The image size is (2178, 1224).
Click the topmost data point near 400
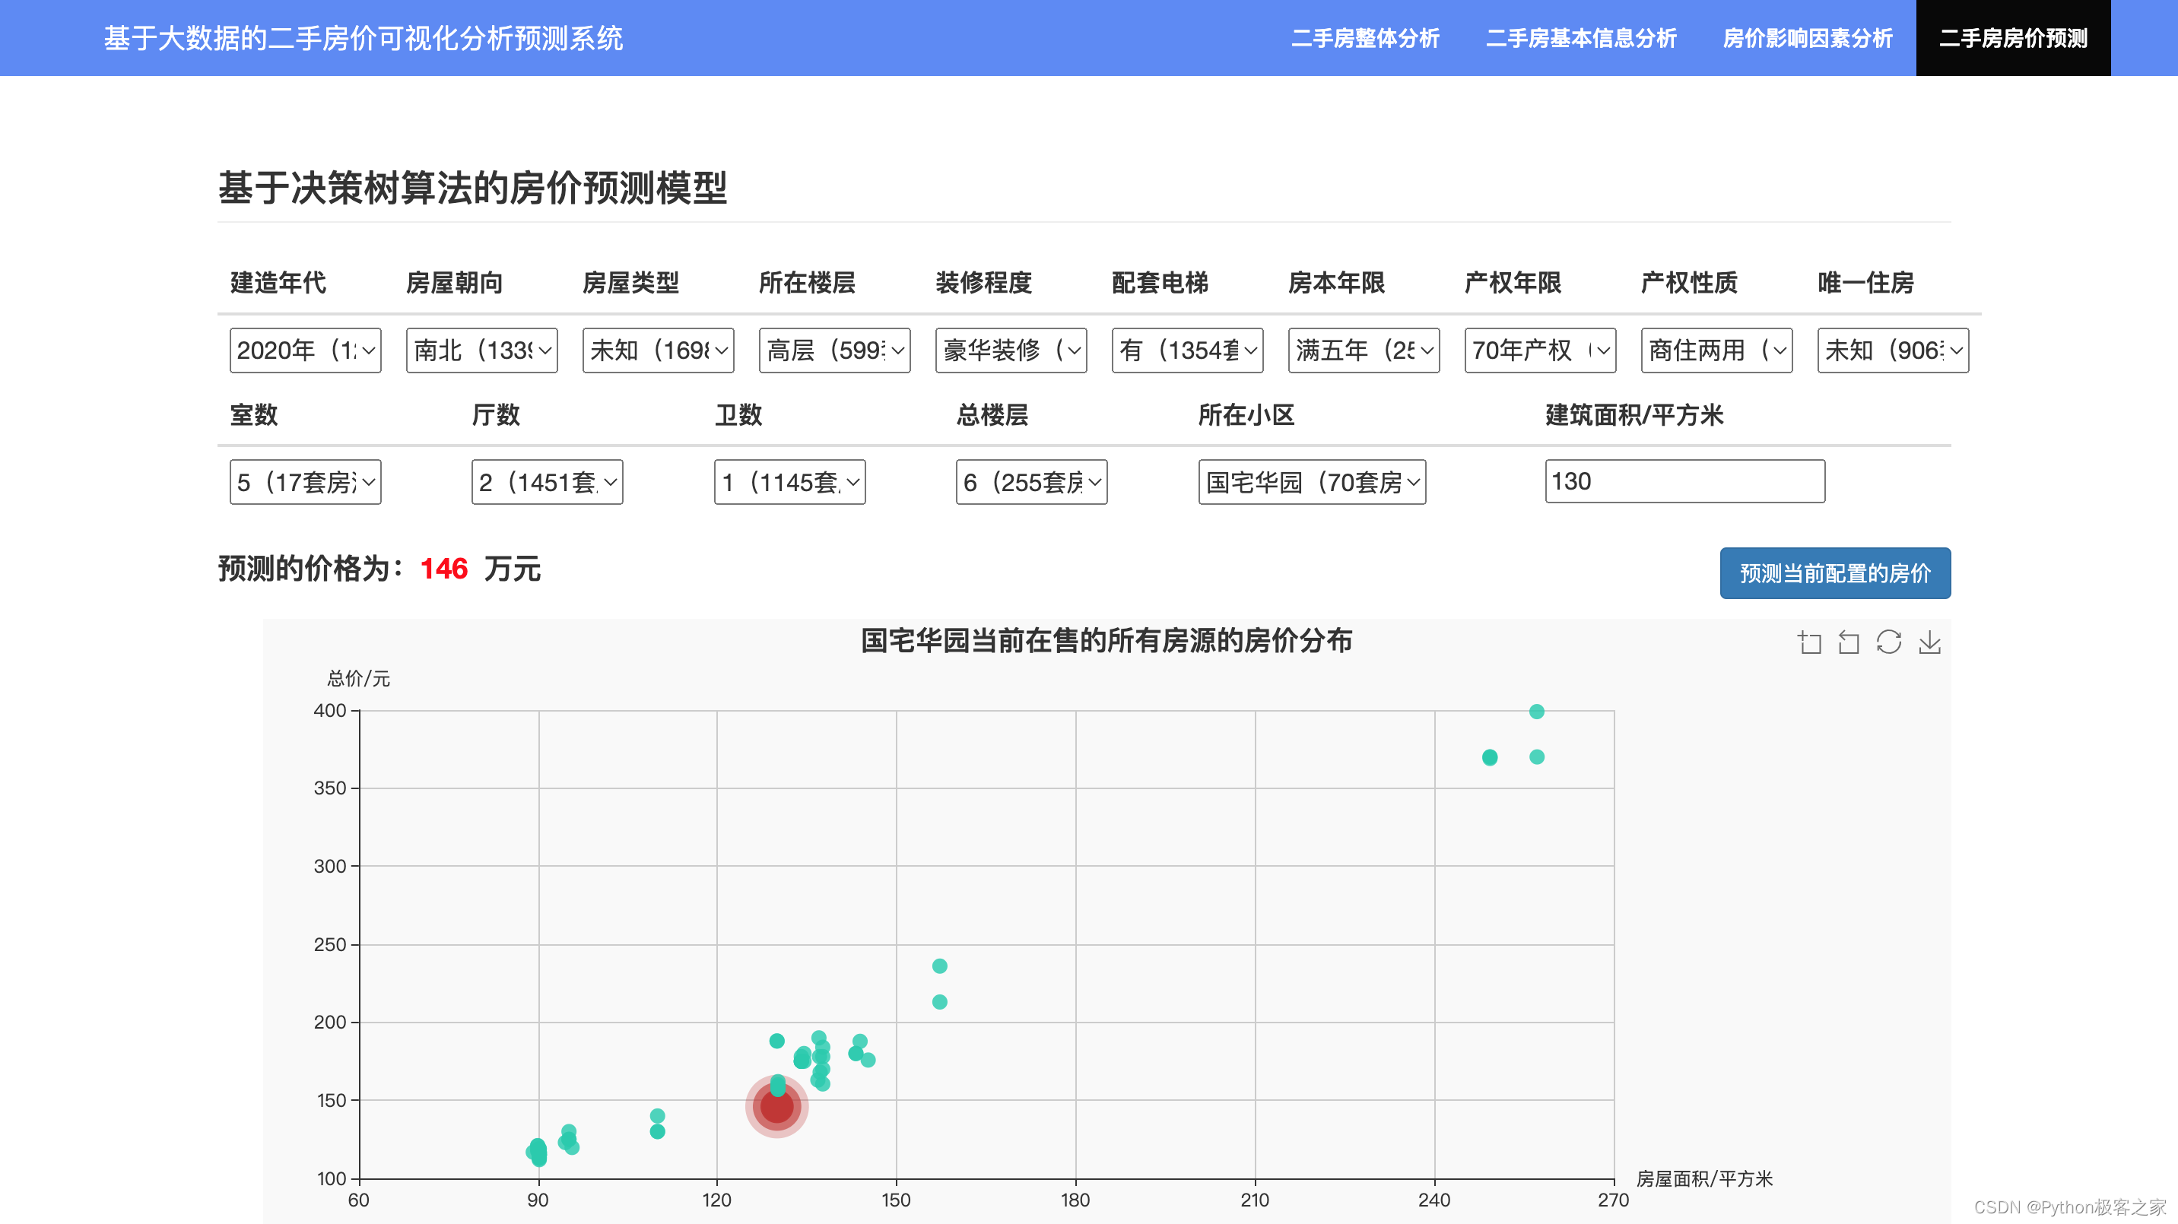coord(1537,712)
